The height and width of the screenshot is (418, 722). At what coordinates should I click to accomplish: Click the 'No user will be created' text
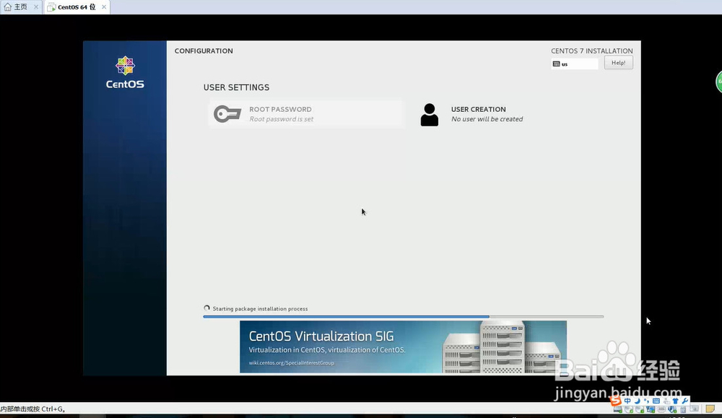coord(487,119)
